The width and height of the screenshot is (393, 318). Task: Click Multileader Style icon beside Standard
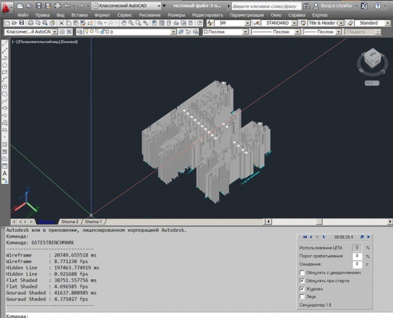coord(350,23)
